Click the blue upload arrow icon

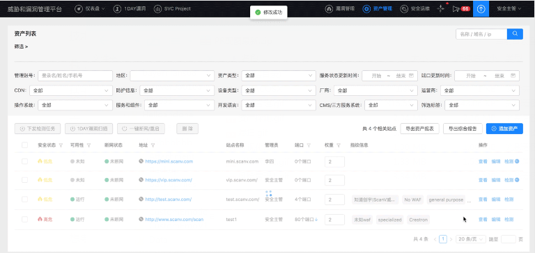click(x=481, y=9)
